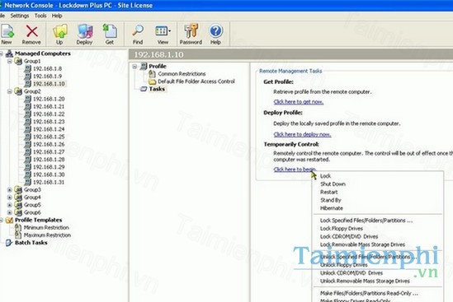Click computer icon for 192.168.1.27
453x302 pixels.
28,152
